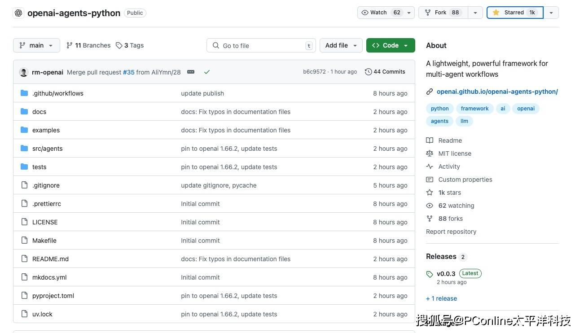Click the green commit status checkmark

[207, 72]
